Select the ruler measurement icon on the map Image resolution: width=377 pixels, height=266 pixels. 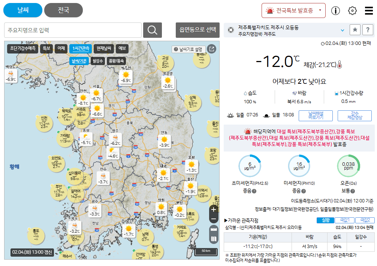(x=214, y=229)
